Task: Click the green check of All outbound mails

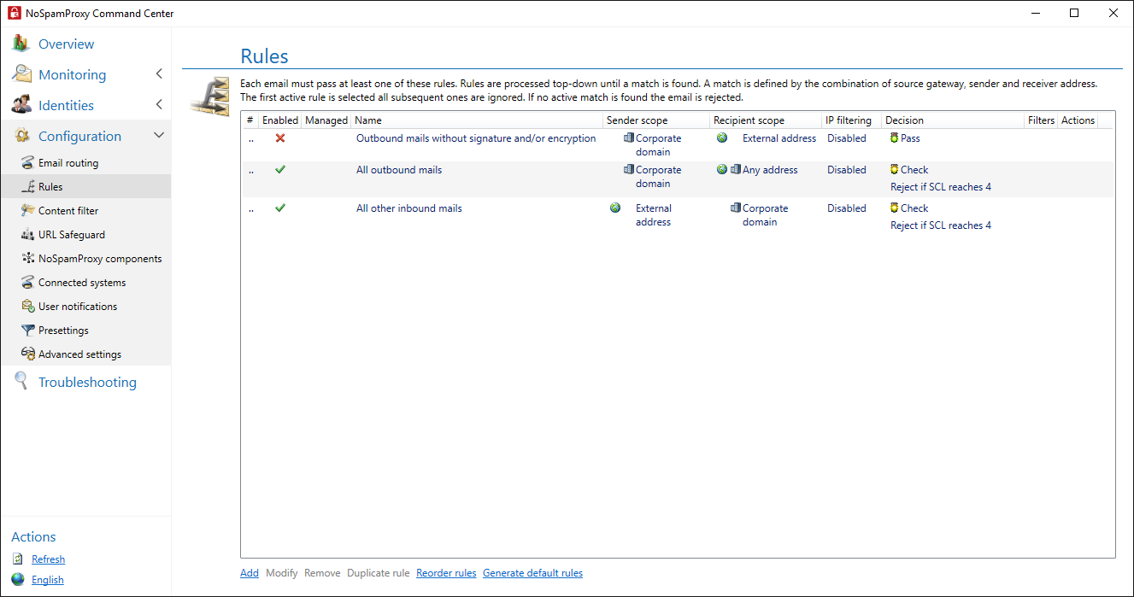Action: click(279, 170)
